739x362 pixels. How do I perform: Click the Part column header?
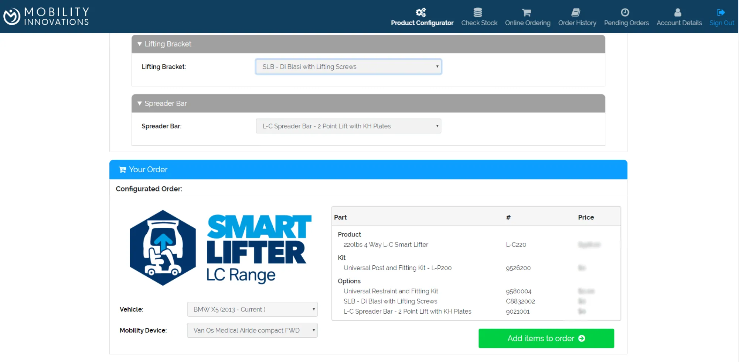pos(340,217)
